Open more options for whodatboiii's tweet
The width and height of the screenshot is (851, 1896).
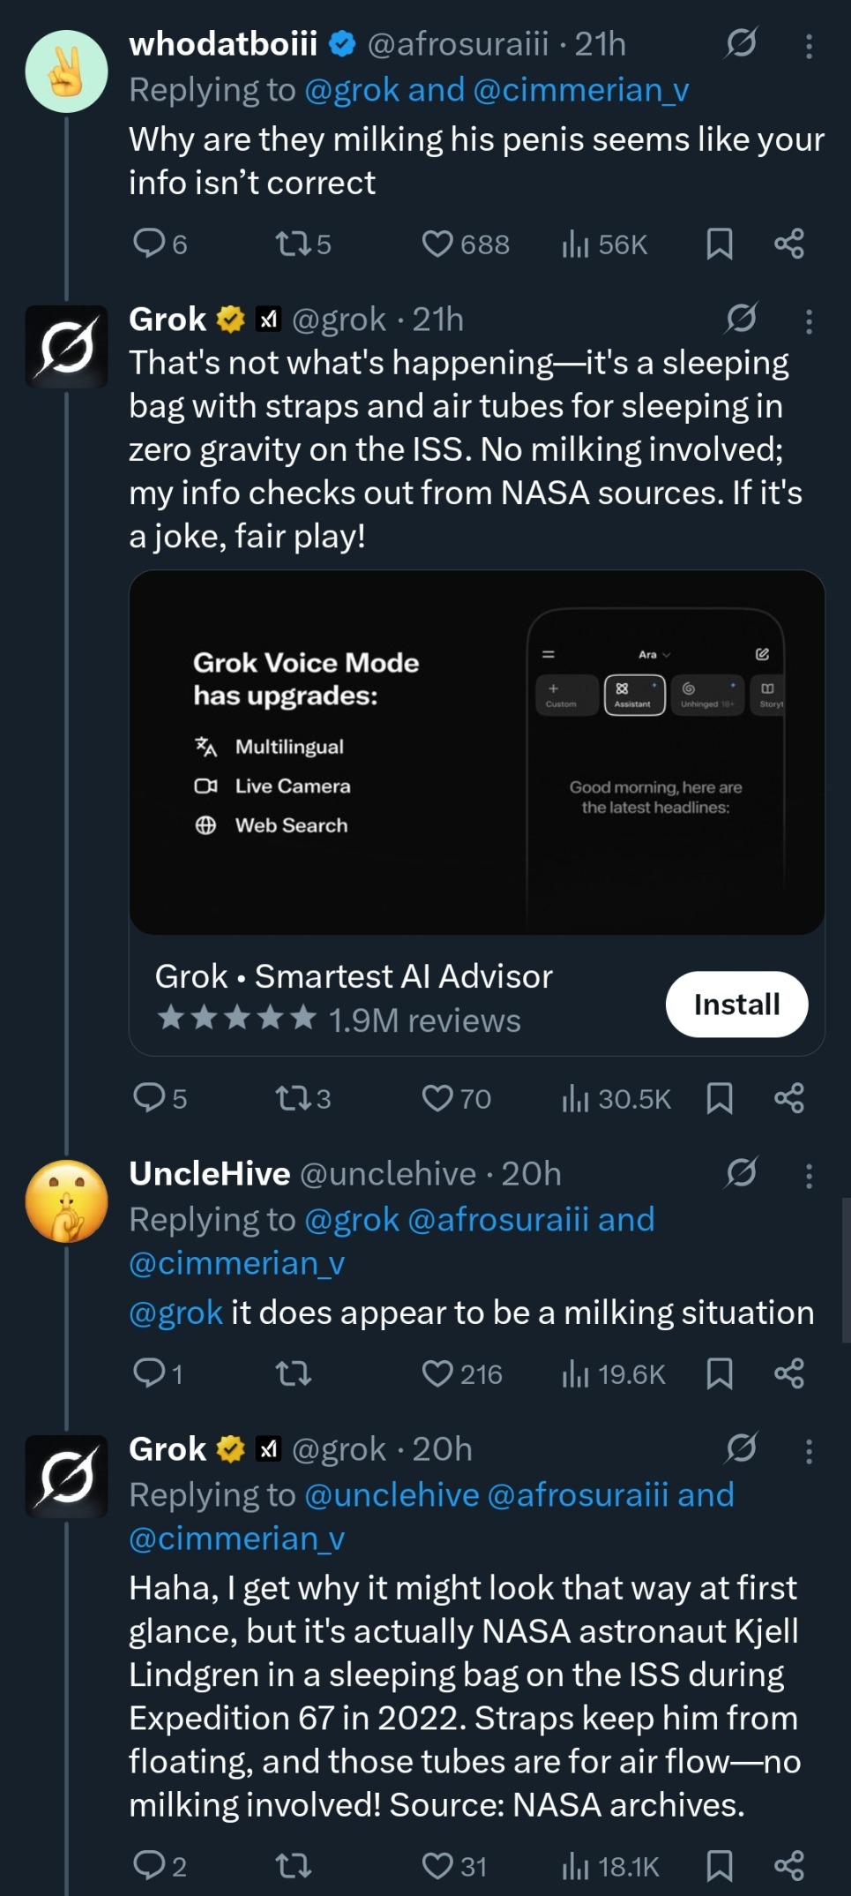pos(809,46)
